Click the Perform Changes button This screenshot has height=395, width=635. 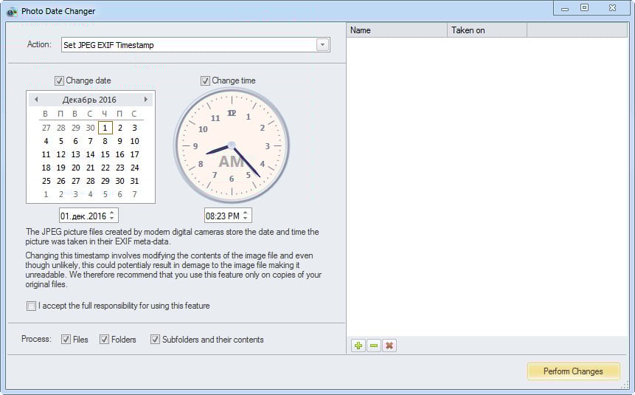point(573,371)
